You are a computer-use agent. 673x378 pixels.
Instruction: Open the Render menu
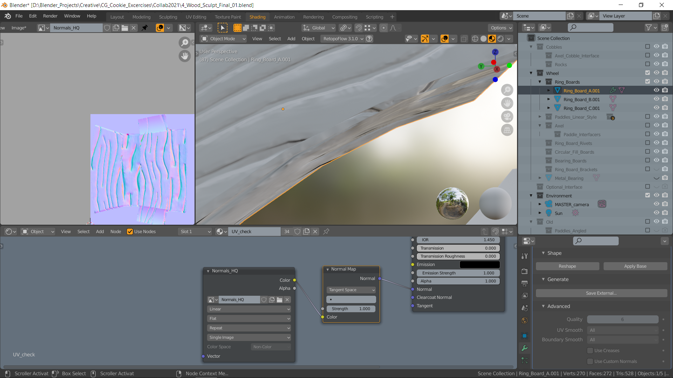(x=50, y=16)
